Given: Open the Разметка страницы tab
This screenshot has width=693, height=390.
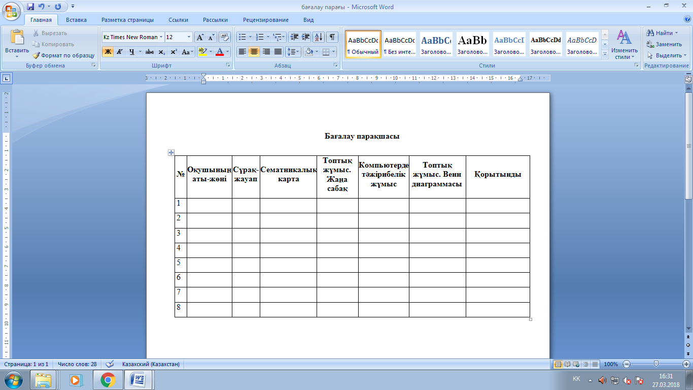Looking at the screenshot, I should pyautogui.click(x=127, y=20).
